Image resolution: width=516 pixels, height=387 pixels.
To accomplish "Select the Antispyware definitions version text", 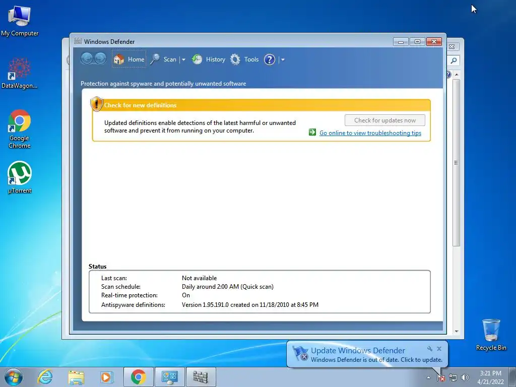I will click(x=250, y=305).
